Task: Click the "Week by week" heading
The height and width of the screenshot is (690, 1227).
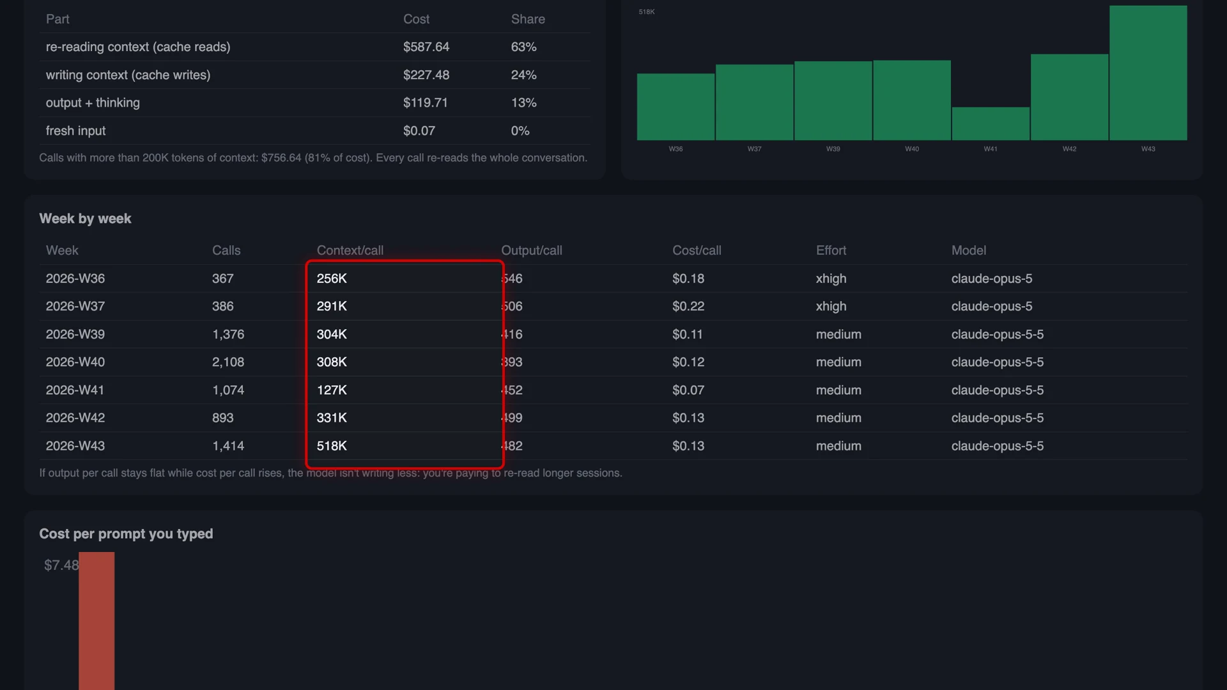Action: (85, 218)
